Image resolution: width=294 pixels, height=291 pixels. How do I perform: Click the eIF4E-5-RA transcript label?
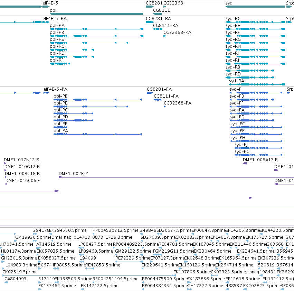click(55, 19)
